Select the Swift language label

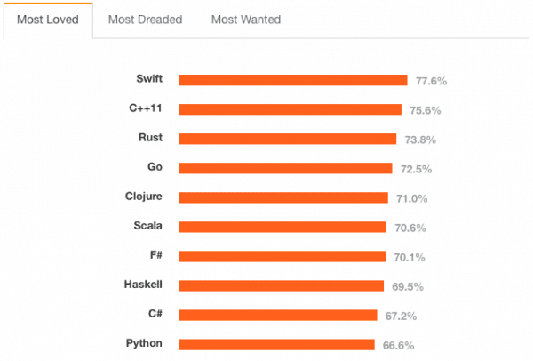click(x=148, y=79)
